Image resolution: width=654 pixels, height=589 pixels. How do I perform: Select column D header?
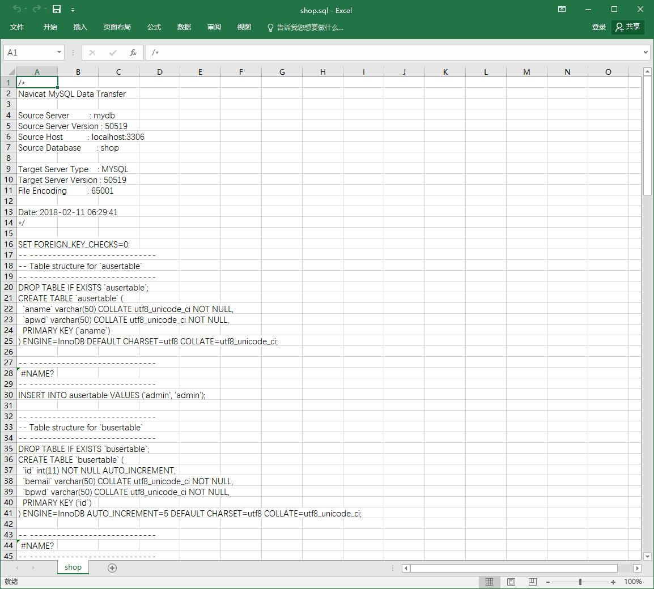[x=160, y=72]
